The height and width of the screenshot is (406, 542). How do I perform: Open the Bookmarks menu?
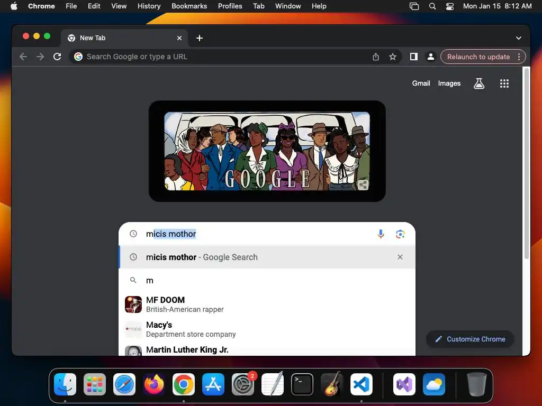189,6
